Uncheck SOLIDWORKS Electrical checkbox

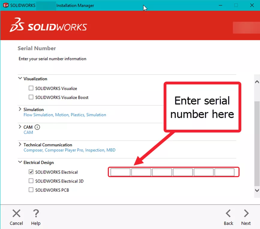(31, 172)
